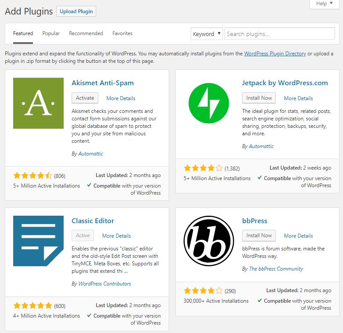Open More Details for Akismet

(x=121, y=98)
